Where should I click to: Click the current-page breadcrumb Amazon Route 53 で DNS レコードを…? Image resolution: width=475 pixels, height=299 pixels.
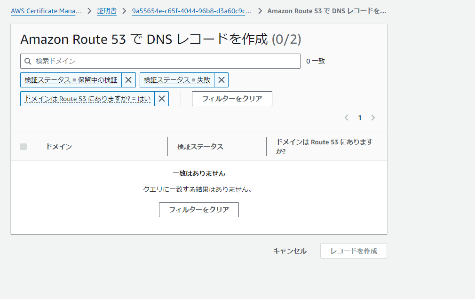tap(327, 11)
